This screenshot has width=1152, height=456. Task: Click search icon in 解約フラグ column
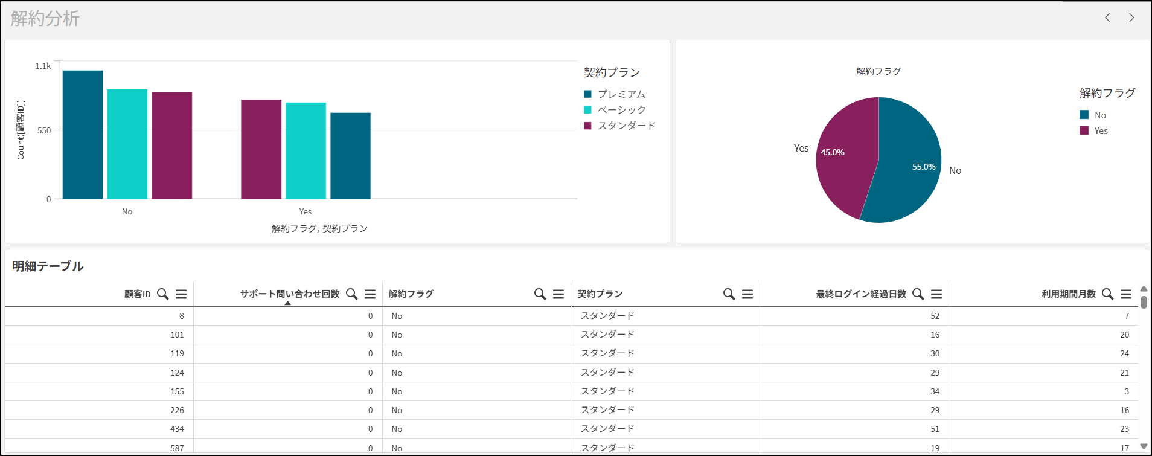(x=540, y=294)
